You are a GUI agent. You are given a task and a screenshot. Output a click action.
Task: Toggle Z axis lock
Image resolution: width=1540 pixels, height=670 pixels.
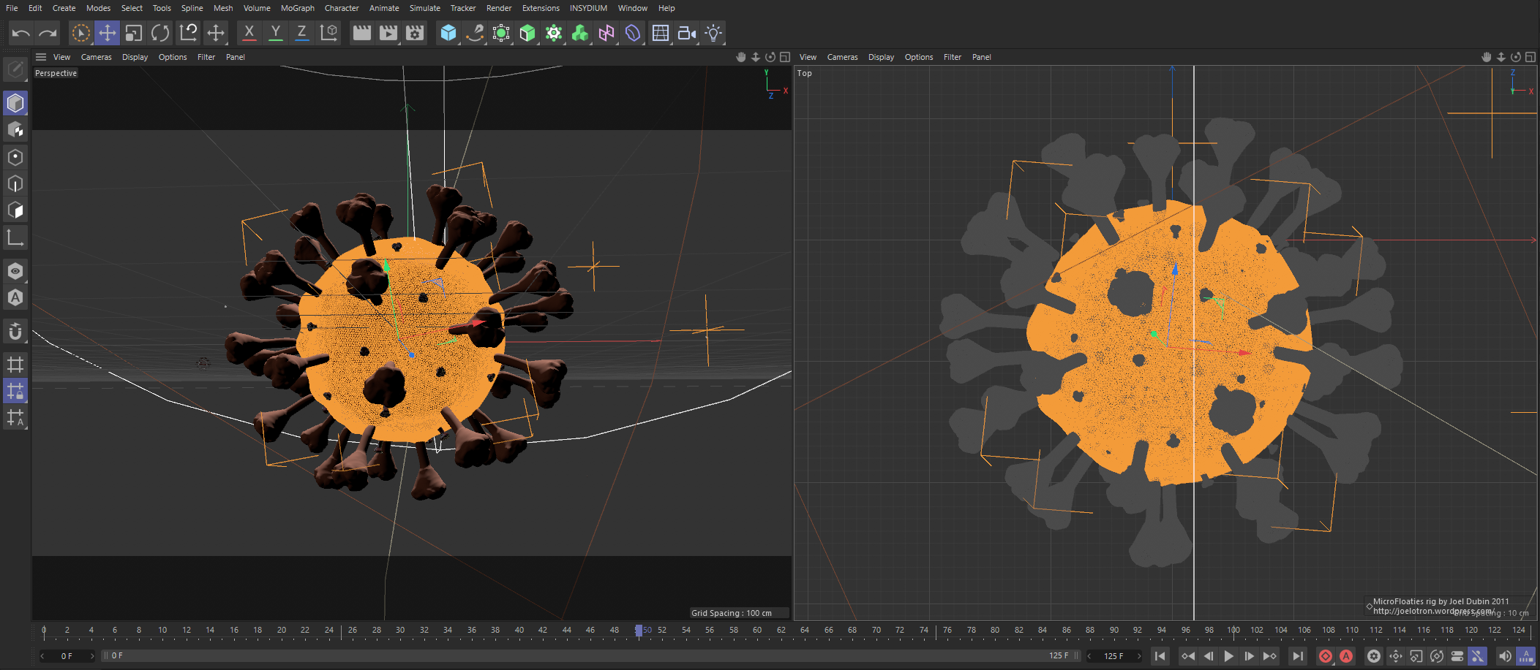301,33
